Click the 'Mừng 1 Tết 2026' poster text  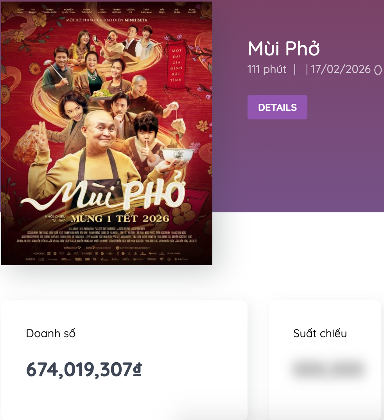120,218
